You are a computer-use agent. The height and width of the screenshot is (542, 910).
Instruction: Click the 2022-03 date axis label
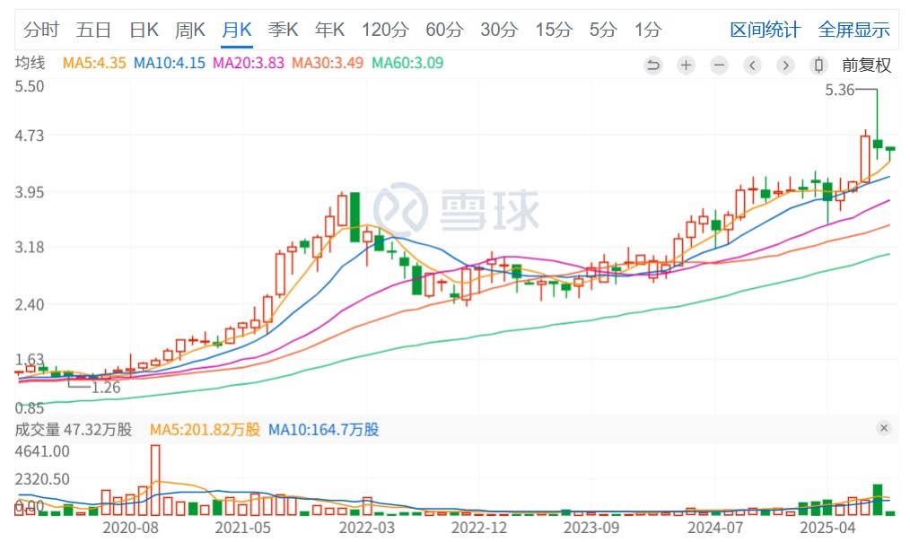click(x=367, y=528)
